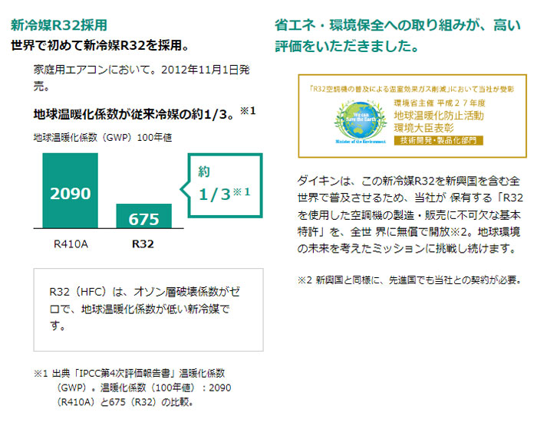Viewport: 537px width, 435px height.
Task: Click footnote '※2 新興国と同様に、先進国でも…'
Action: tap(410, 280)
